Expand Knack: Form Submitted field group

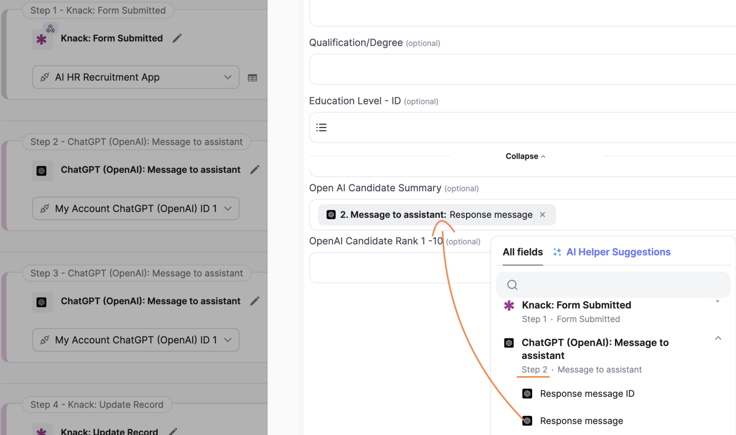click(717, 302)
